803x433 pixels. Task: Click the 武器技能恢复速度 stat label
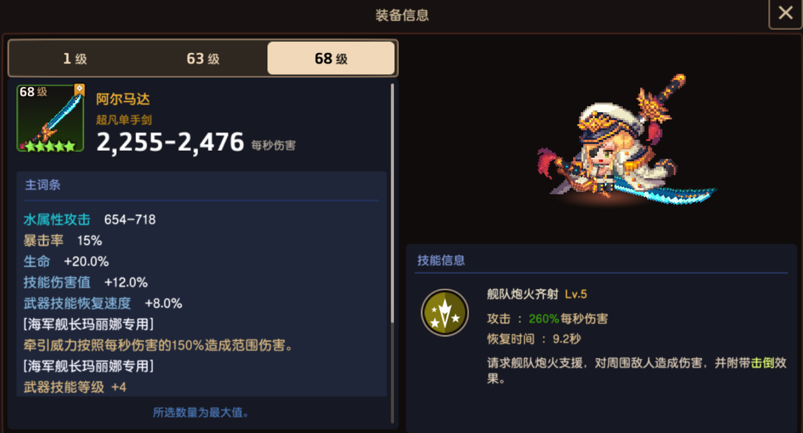pos(77,303)
